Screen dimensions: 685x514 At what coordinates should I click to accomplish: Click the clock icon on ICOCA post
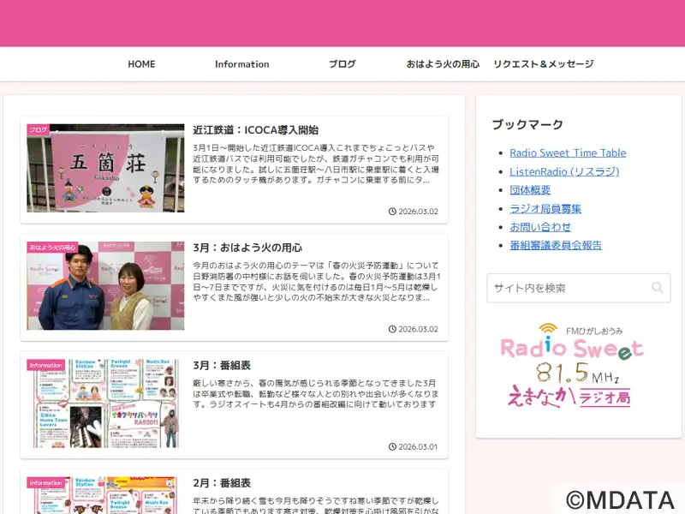(x=392, y=212)
